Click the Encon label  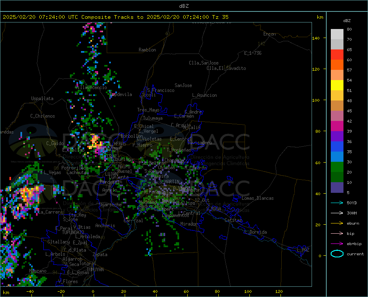269,34
